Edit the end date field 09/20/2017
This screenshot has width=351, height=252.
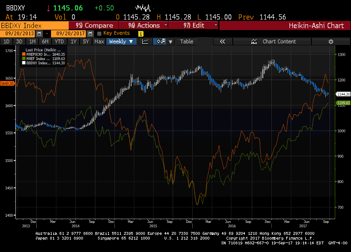(x=69, y=34)
